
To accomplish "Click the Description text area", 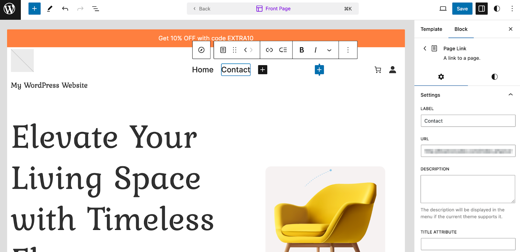I will [468, 189].
